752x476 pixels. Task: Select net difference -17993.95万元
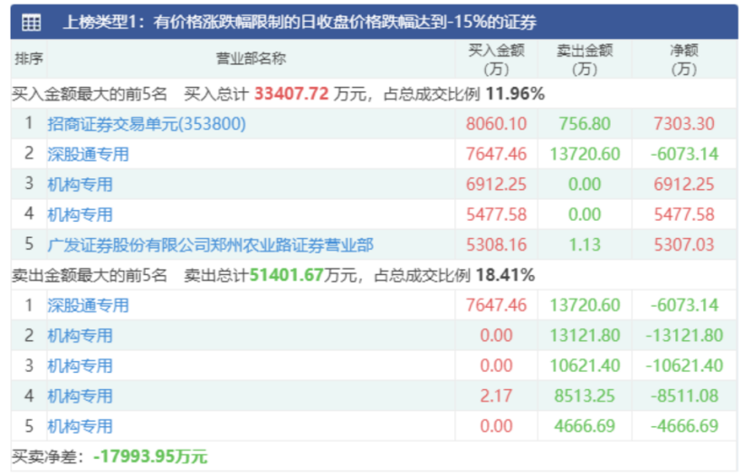pos(150,456)
